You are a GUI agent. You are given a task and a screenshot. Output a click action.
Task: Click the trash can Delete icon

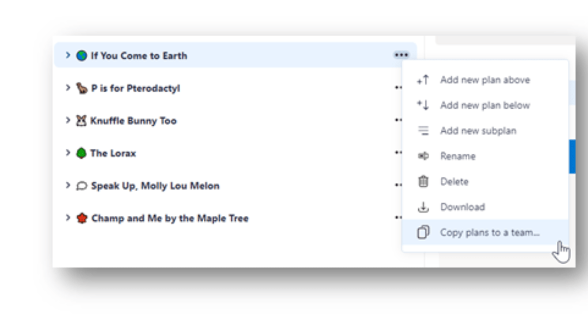pos(423,182)
